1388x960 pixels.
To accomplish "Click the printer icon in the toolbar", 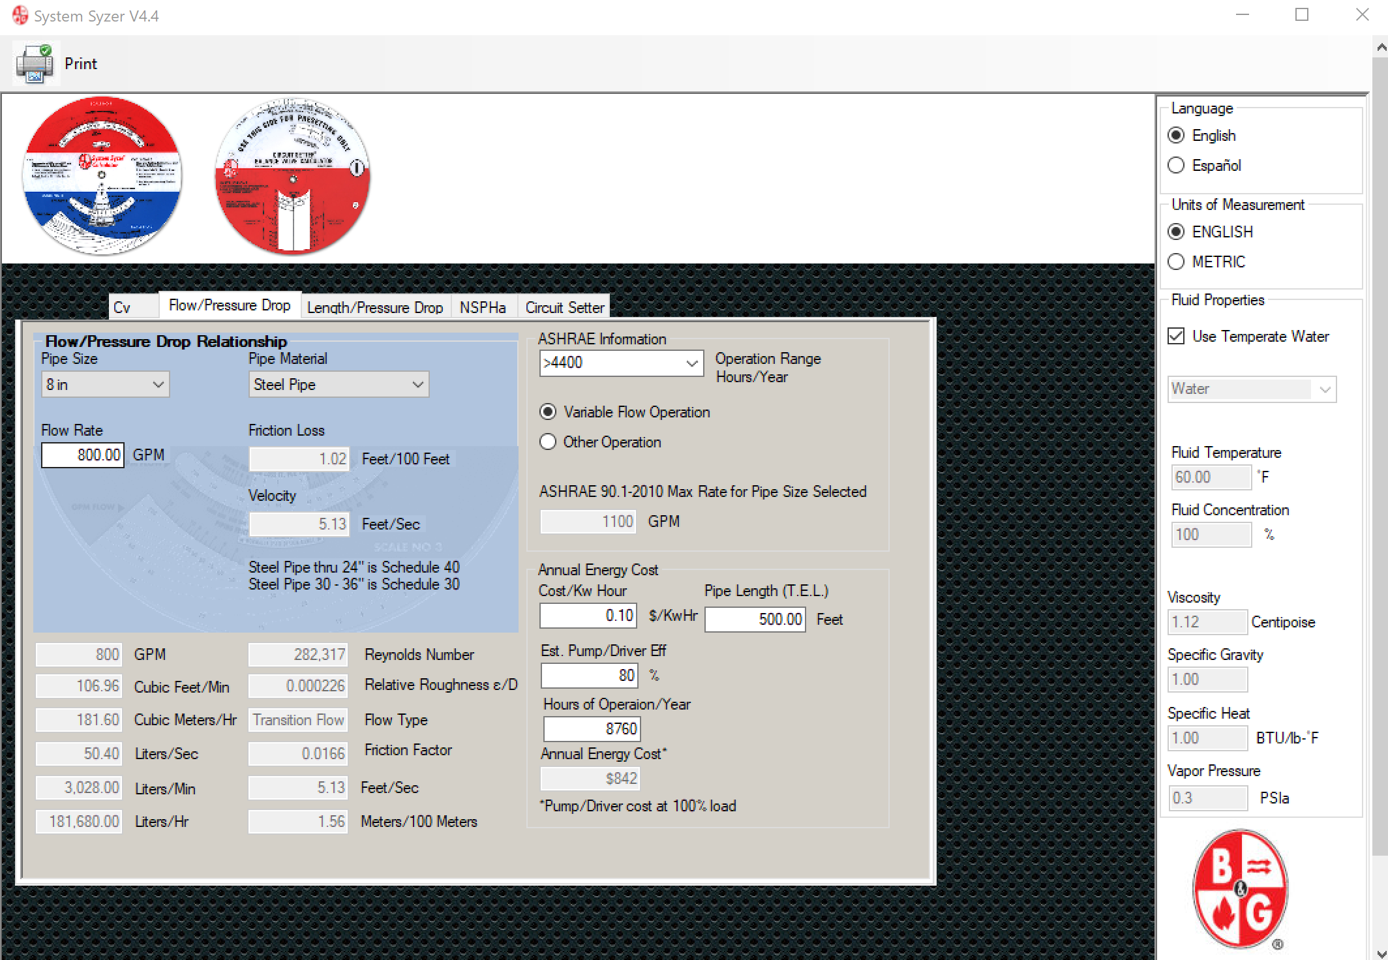I will (35, 63).
